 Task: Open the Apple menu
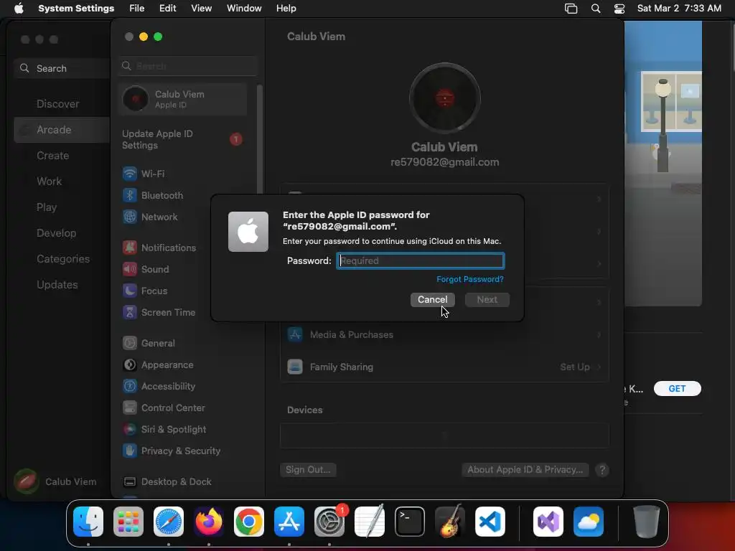tap(19, 9)
